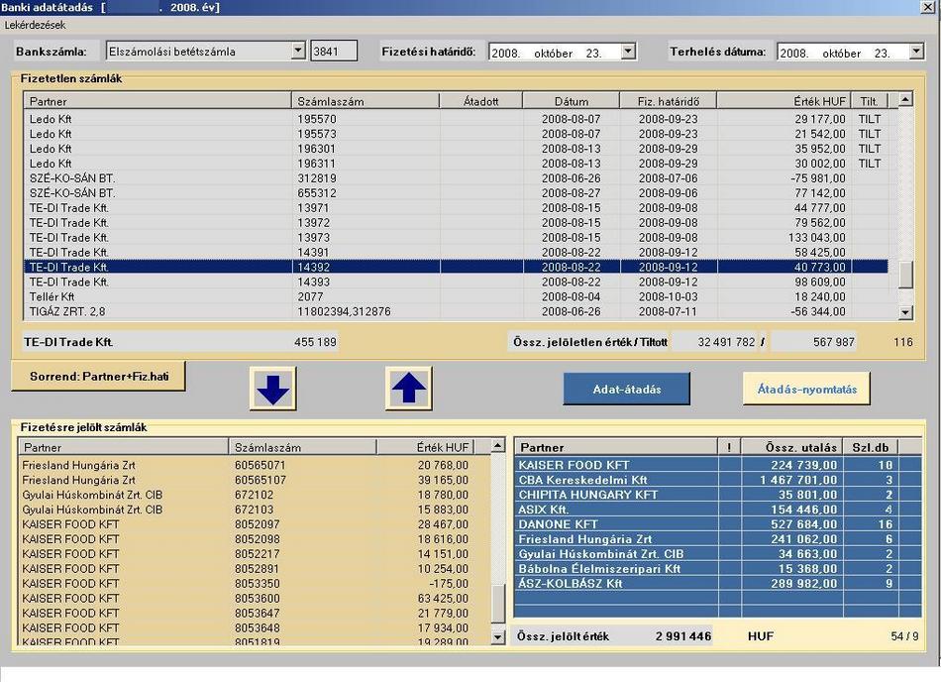Click the Szl.db column header
The width and height of the screenshot is (941, 682).
[x=871, y=447]
